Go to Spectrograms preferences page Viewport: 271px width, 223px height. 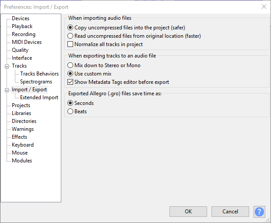coord(36,82)
